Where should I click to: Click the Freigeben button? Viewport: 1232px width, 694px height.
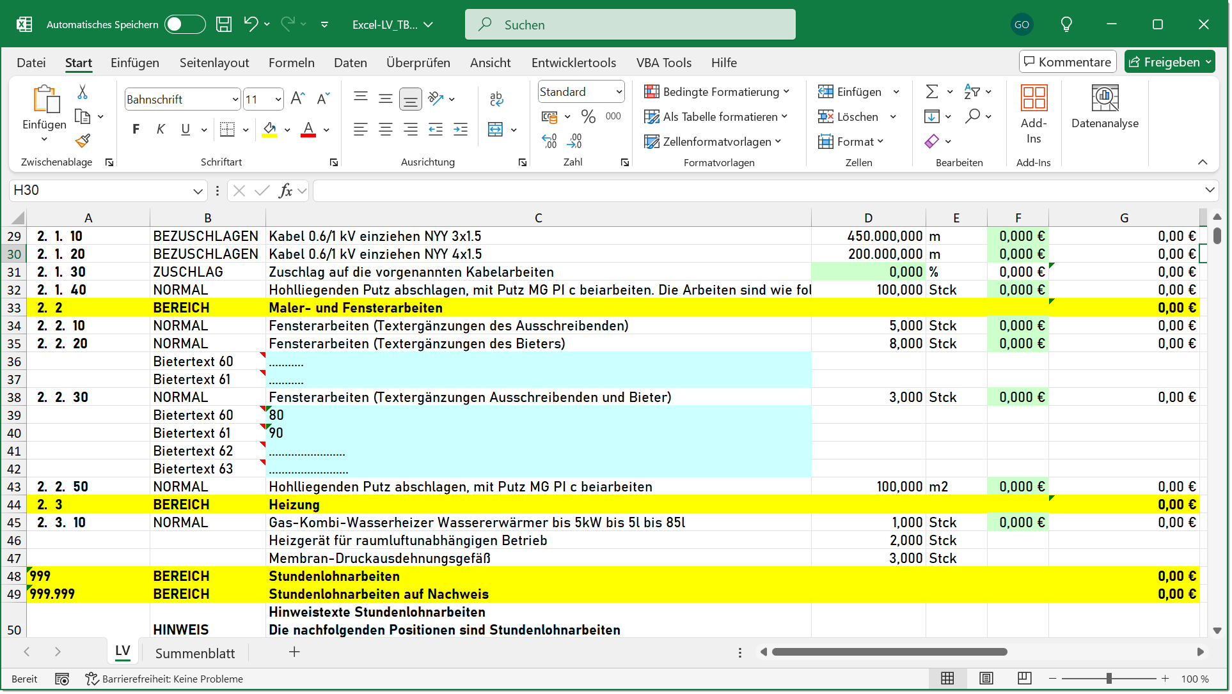coord(1169,61)
